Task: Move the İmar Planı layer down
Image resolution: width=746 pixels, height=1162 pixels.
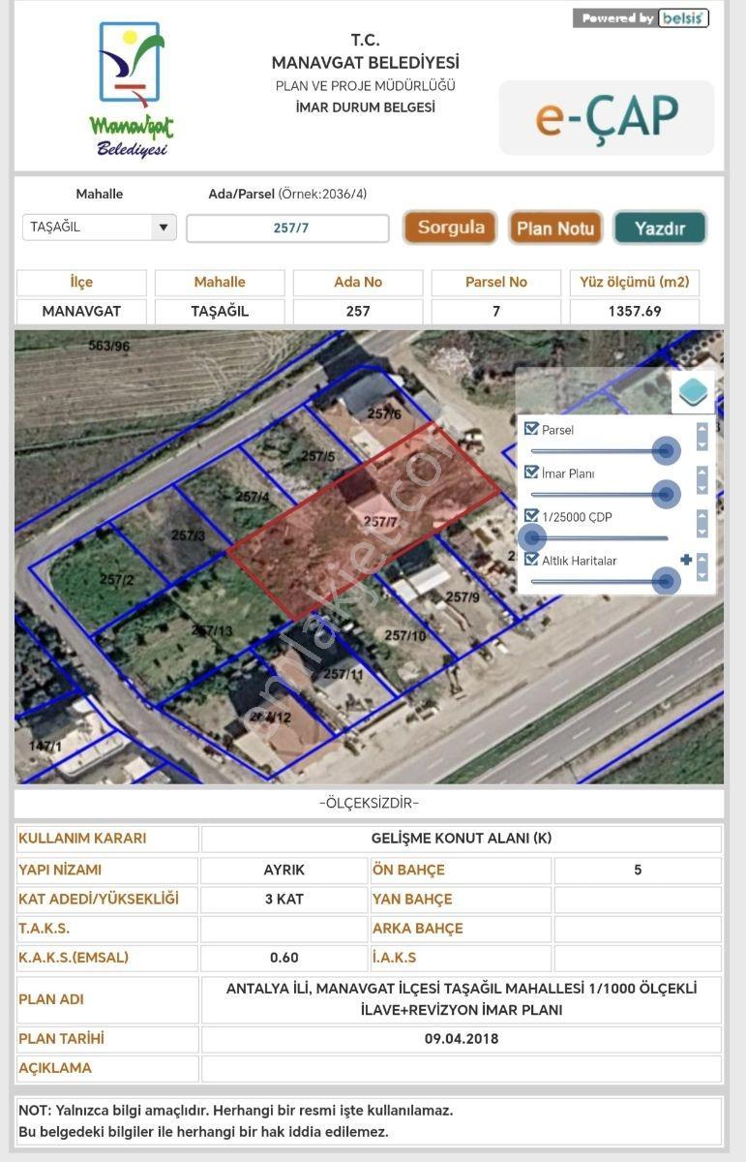Action: pos(702,487)
